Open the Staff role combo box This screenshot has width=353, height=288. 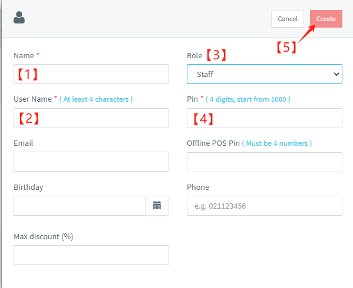pyautogui.click(x=265, y=74)
